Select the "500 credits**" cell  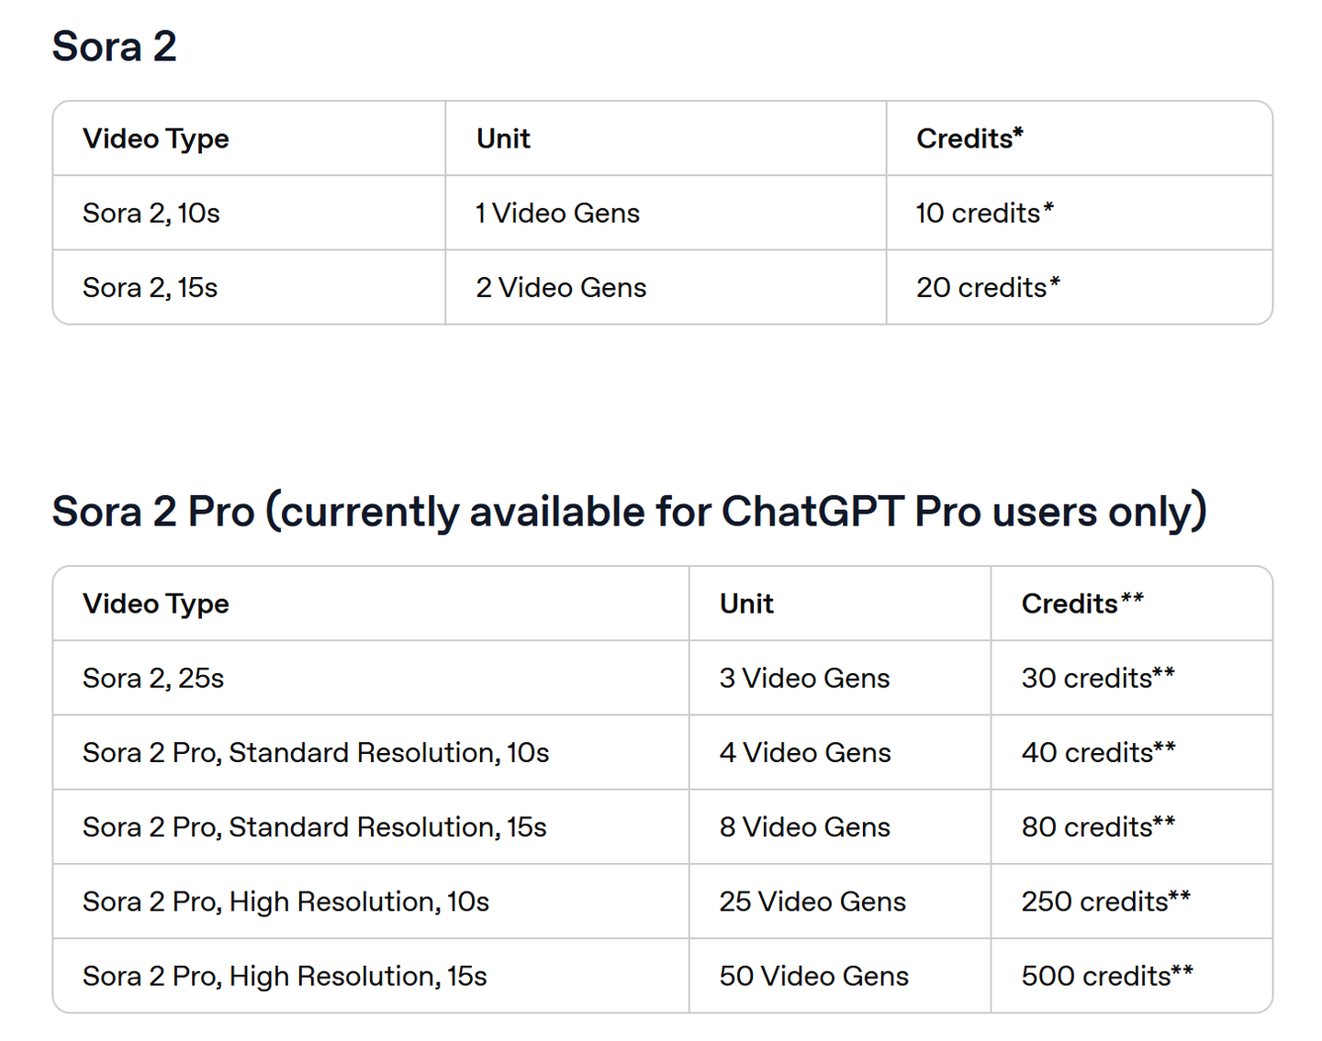pos(1107,976)
